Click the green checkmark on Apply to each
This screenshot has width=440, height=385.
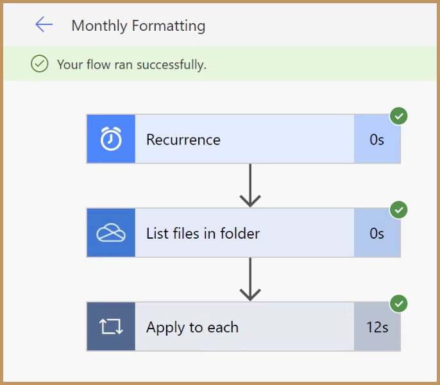[399, 304]
